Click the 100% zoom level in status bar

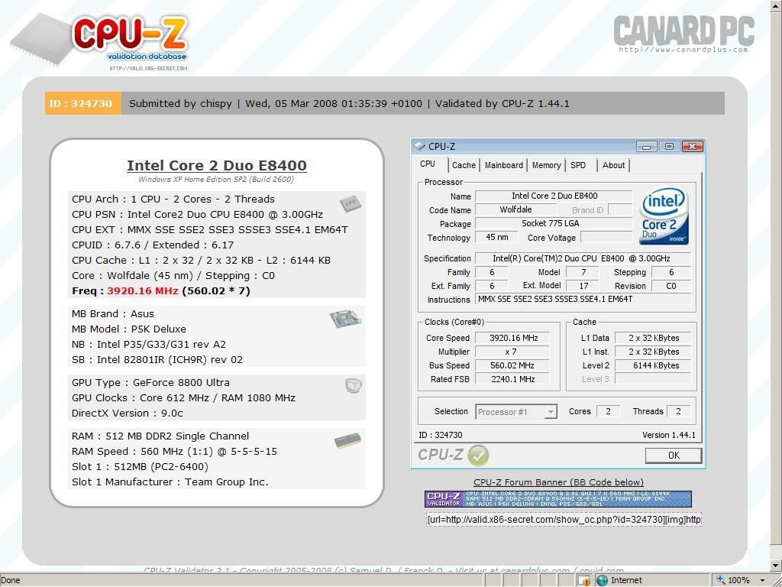739,581
